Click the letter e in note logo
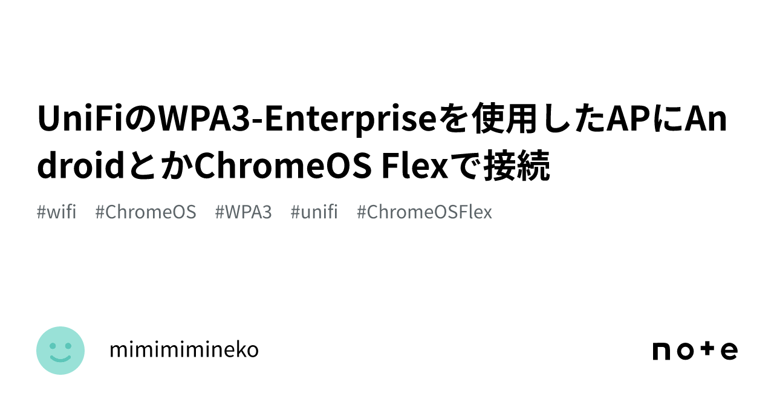This screenshot has width=774, height=405. coord(729,351)
